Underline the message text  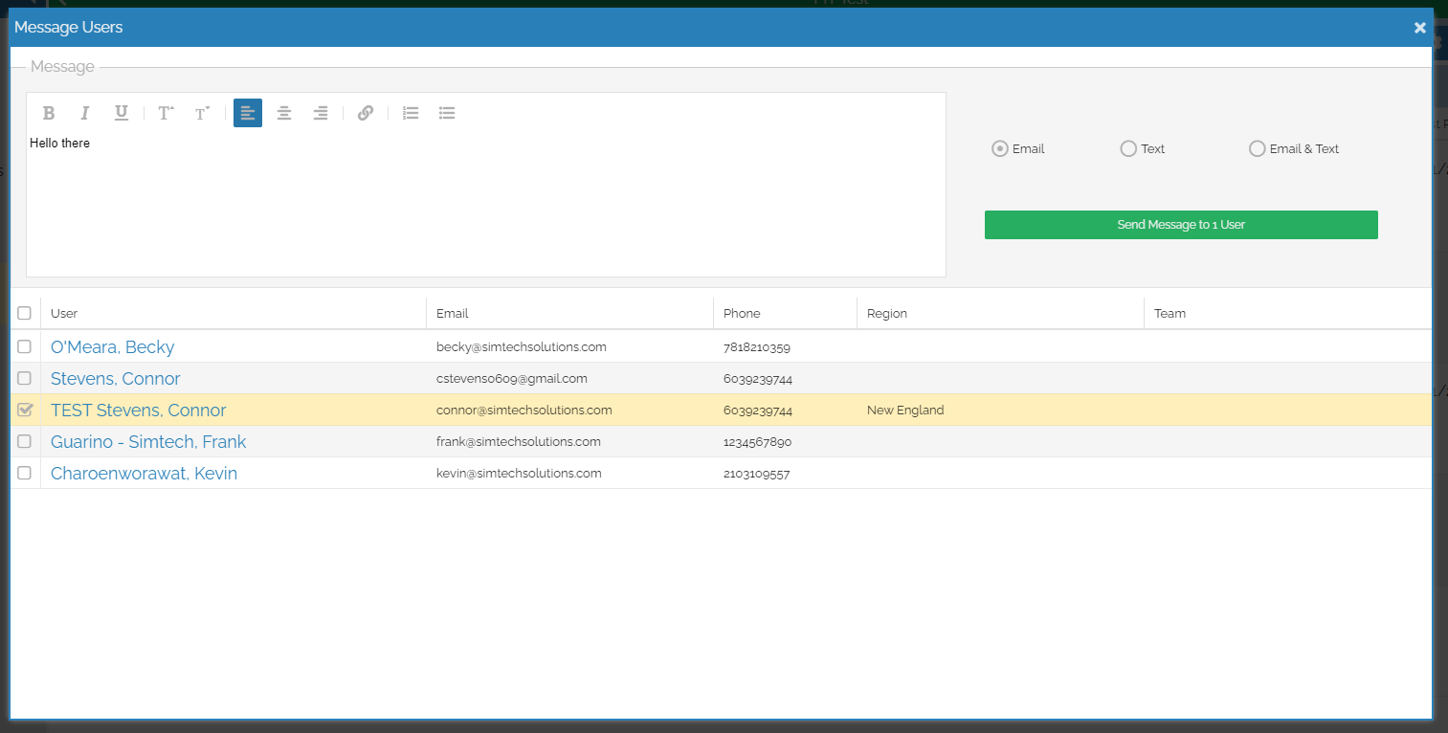(x=122, y=113)
